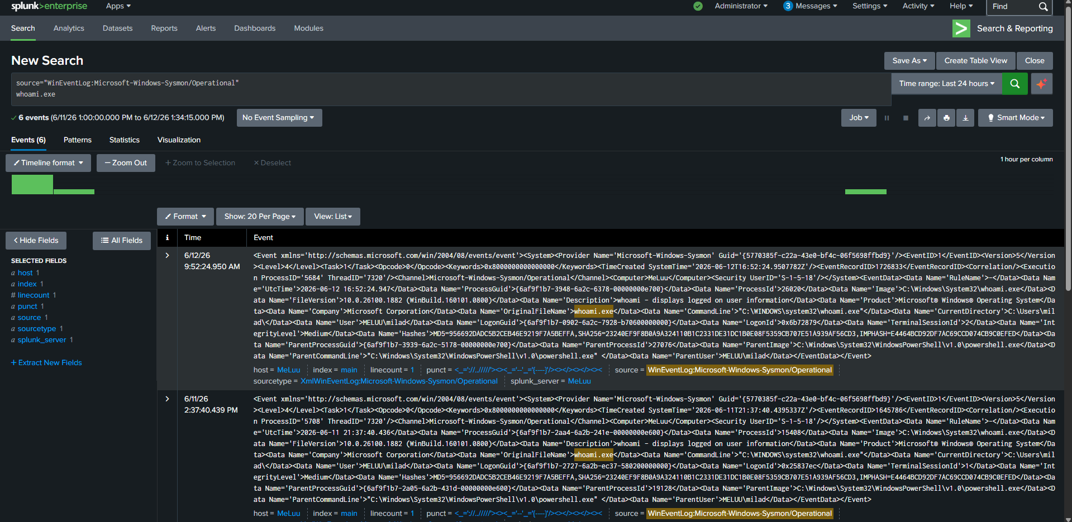Open the Activity menu

(918, 6)
